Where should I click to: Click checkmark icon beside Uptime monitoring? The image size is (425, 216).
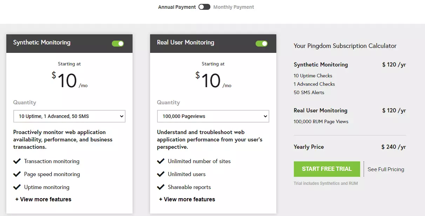click(17, 187)
